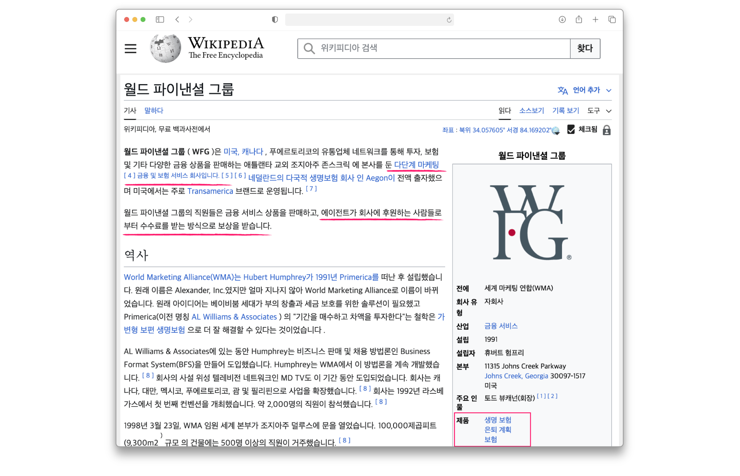
Task: Click the 월드 파이낸셜 그룹 page title
Action: [x=179, y=89]
